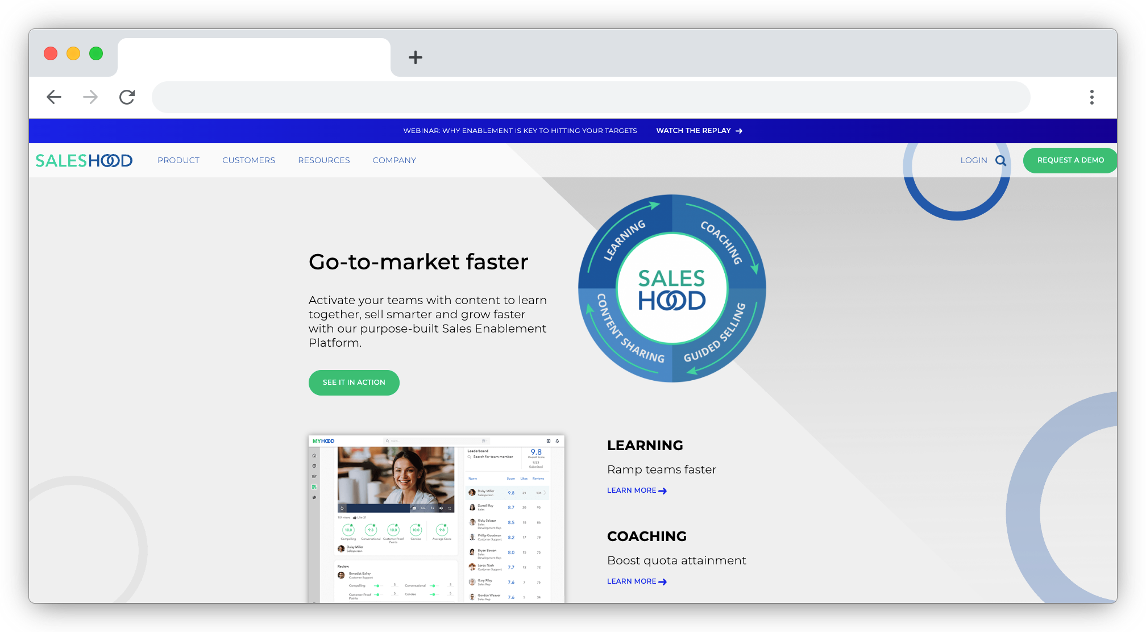Click the MyHood logo in the product screenshot

[x=323, y=441]
